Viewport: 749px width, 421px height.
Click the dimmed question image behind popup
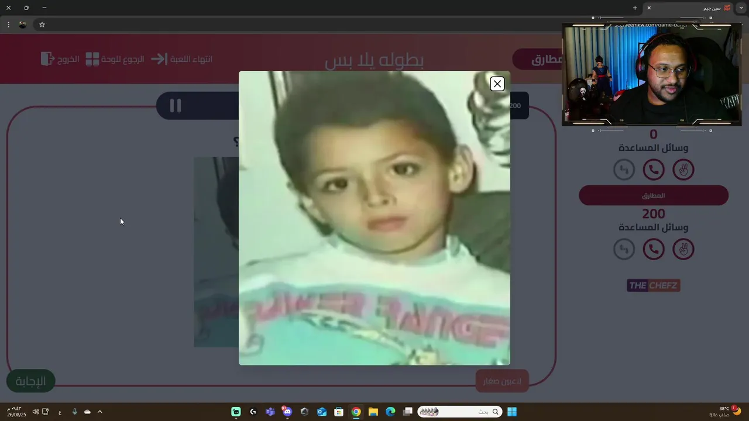pos(216,251)
